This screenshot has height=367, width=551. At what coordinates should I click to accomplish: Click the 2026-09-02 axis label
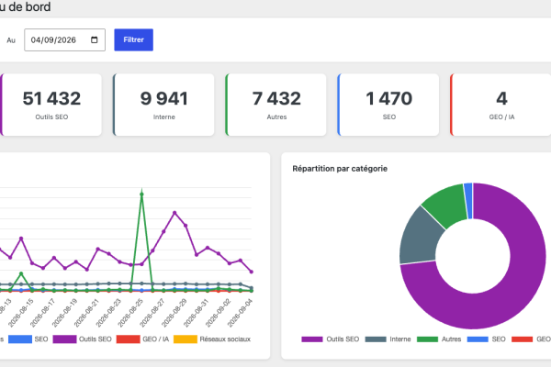219,312
